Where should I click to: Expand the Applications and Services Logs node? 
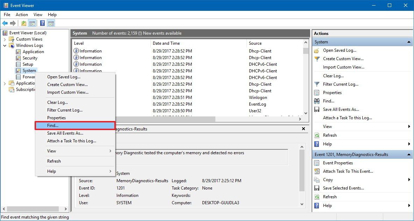(5, 83)
